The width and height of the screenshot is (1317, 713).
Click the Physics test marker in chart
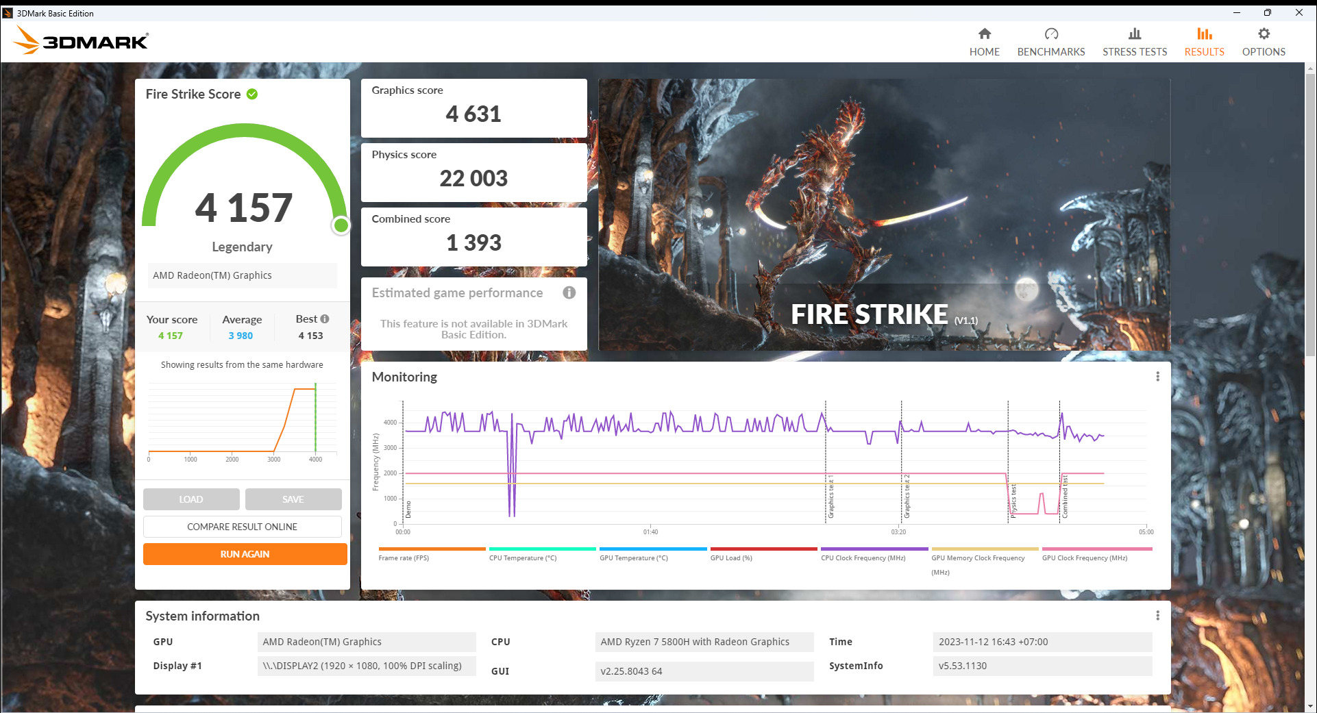[x=1013, y=501]
